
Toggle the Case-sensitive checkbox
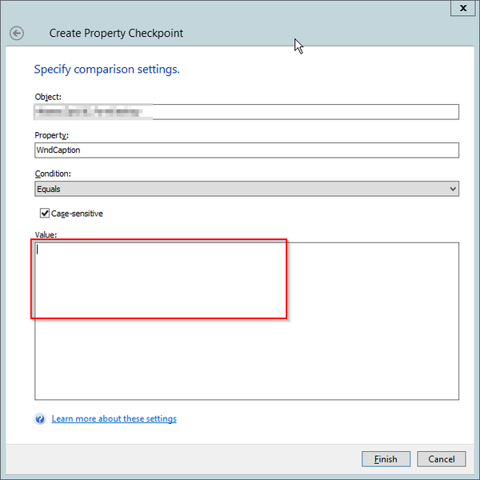pyautogui.click(x=45, y=214)
